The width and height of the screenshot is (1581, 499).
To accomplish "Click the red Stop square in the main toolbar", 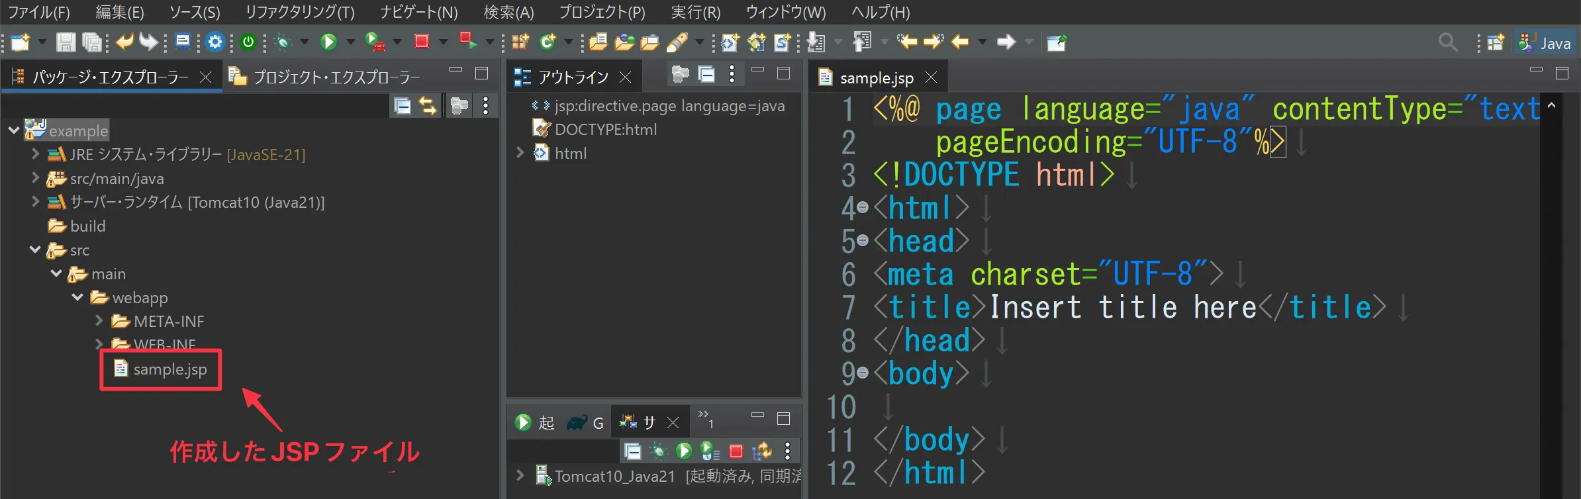I will pyautogui.click(x=422, y=42).
